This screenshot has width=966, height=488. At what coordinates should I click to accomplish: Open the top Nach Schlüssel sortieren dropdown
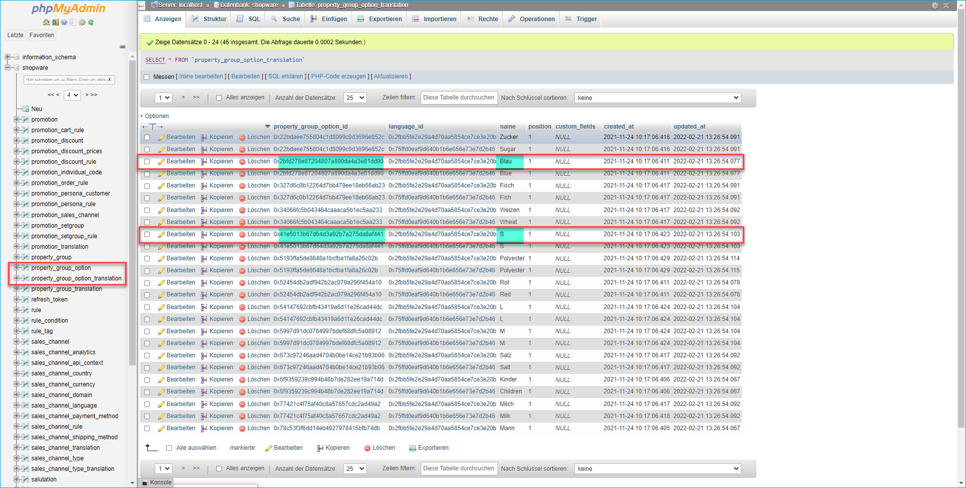click(x=658, y=98)
